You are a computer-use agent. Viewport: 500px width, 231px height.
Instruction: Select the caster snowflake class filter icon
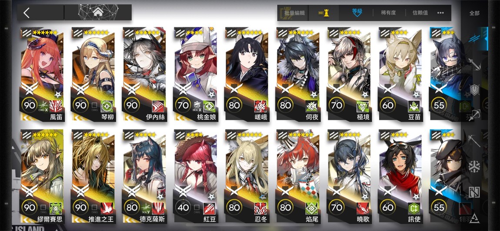474,167
